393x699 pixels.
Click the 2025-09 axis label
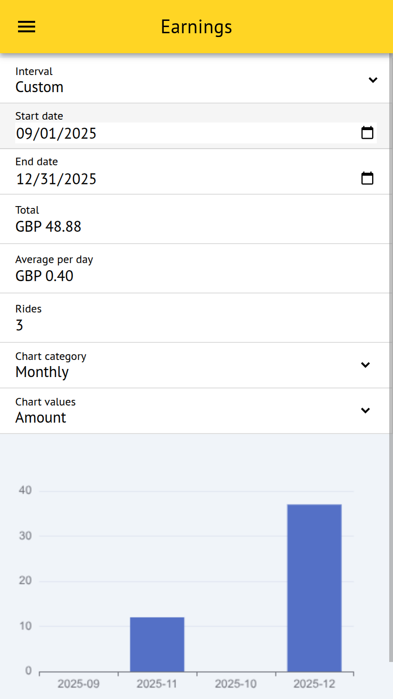tap(78, 684)
